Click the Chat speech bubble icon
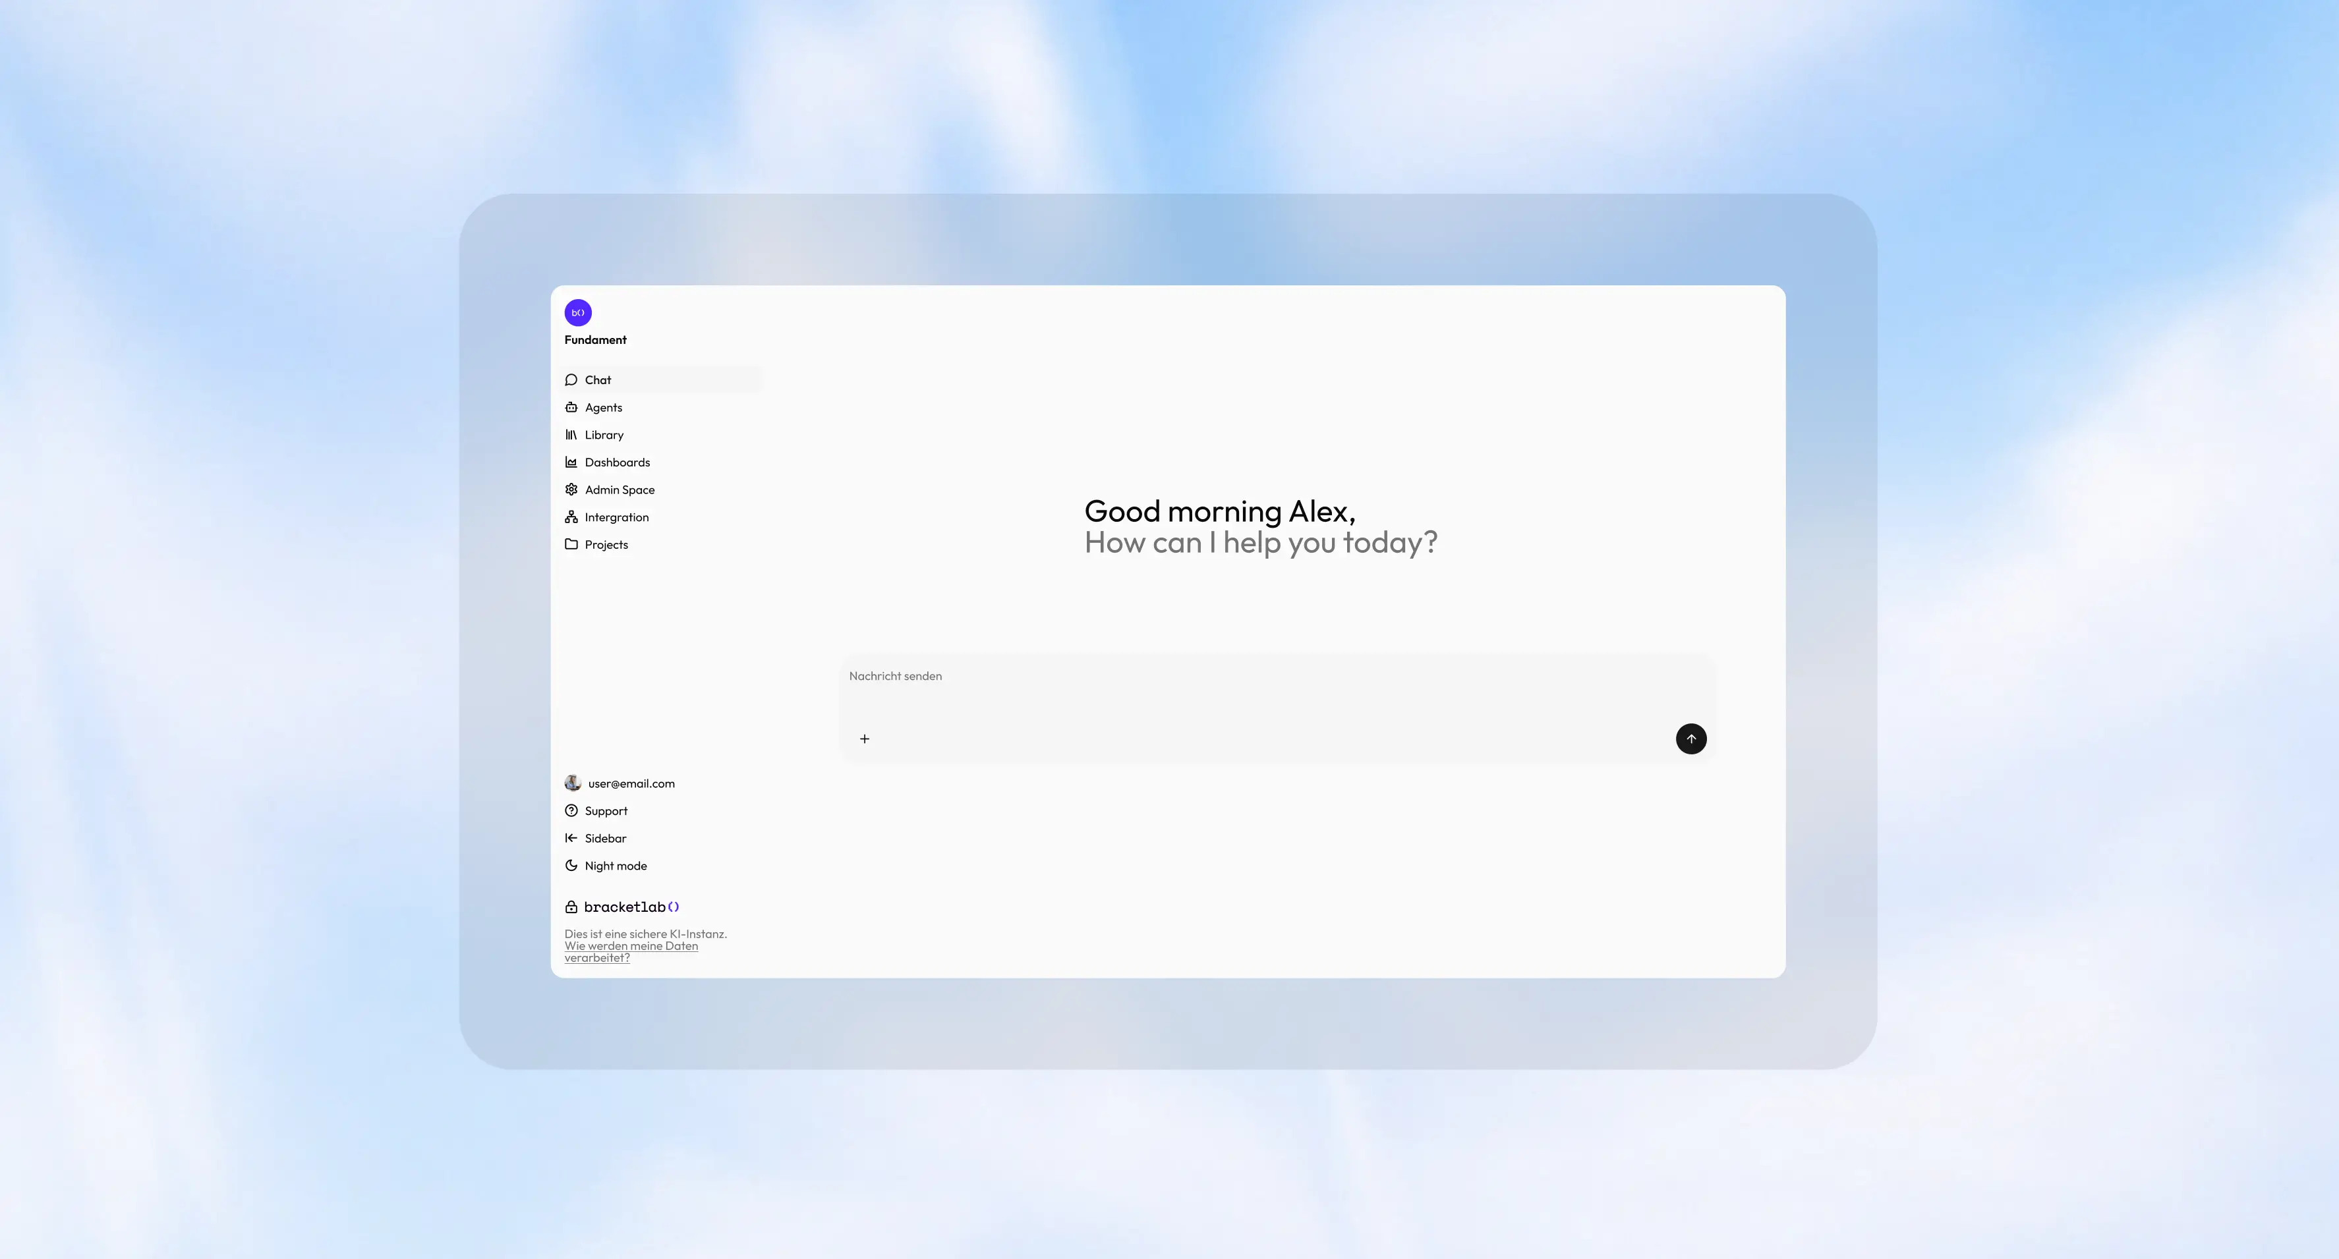The width and height of the screenshot is (2339, 1259). click(x=571, y=379)
